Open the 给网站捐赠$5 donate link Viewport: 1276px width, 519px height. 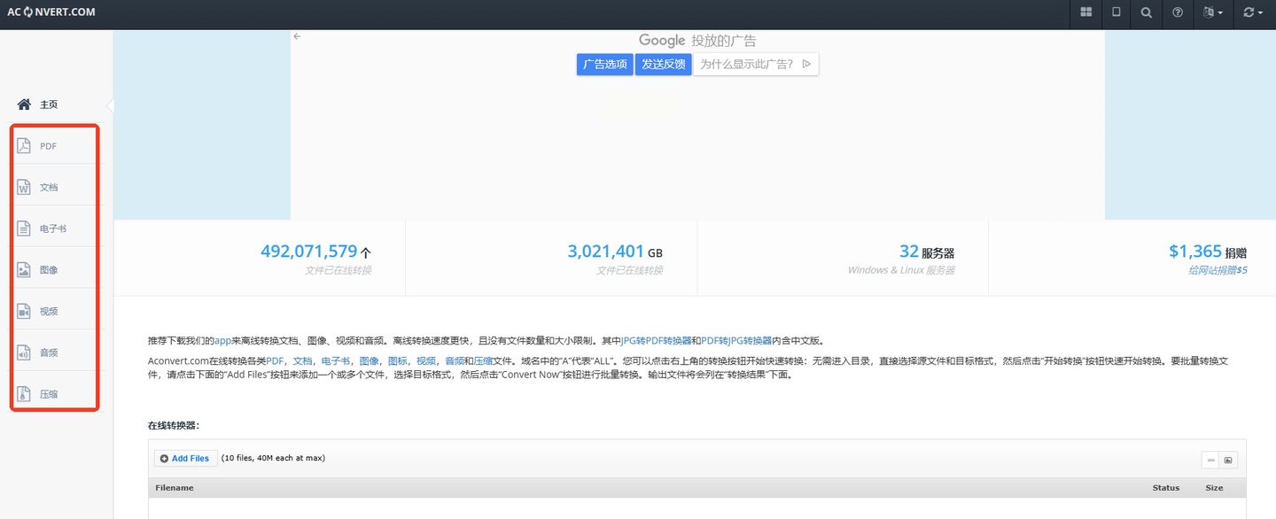1218,270
